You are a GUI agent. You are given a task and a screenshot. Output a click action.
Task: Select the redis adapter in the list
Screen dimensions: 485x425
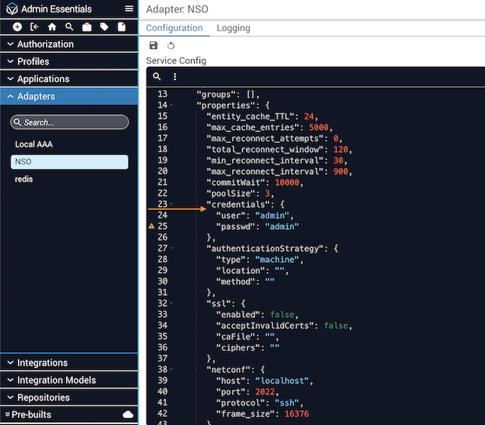(x=24, y=179)
